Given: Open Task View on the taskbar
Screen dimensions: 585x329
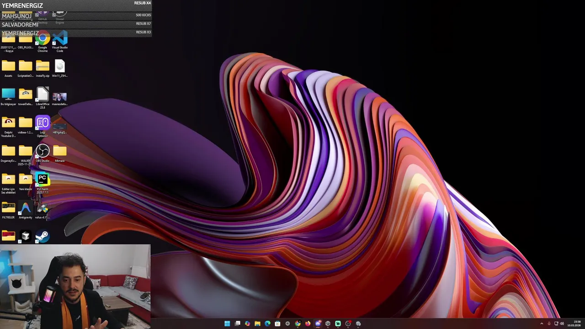Looking at the screenshot, I should [237, 324].
